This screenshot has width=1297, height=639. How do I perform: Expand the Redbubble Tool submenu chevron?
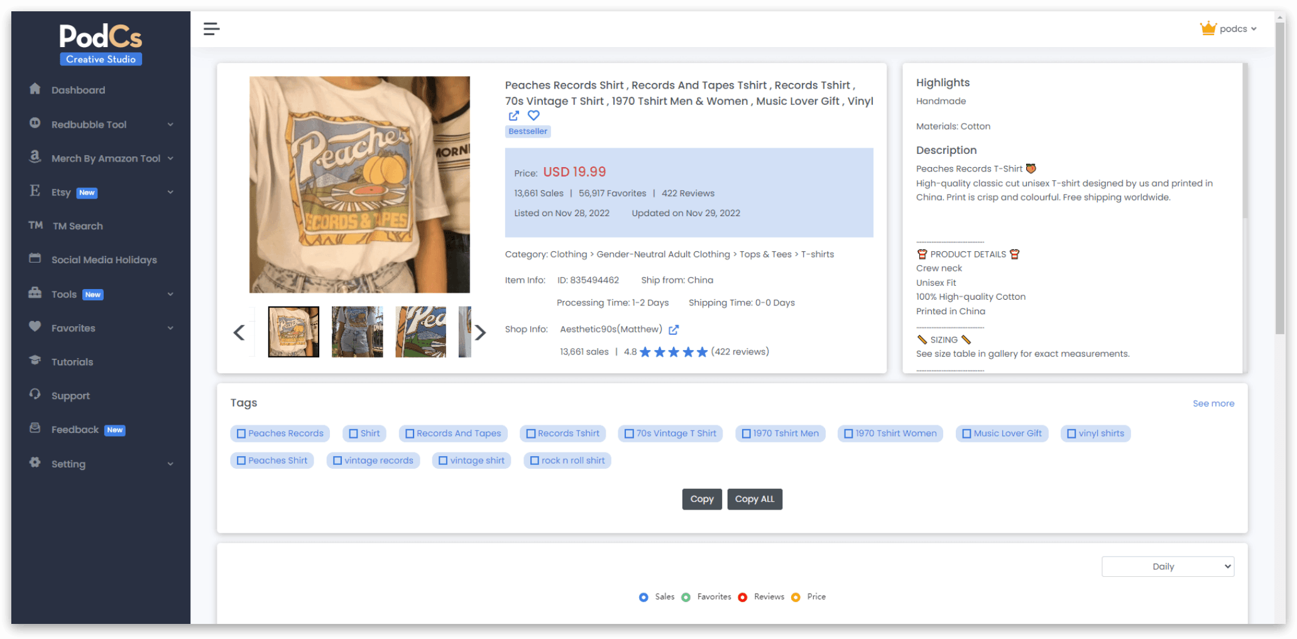pos(170,124)
